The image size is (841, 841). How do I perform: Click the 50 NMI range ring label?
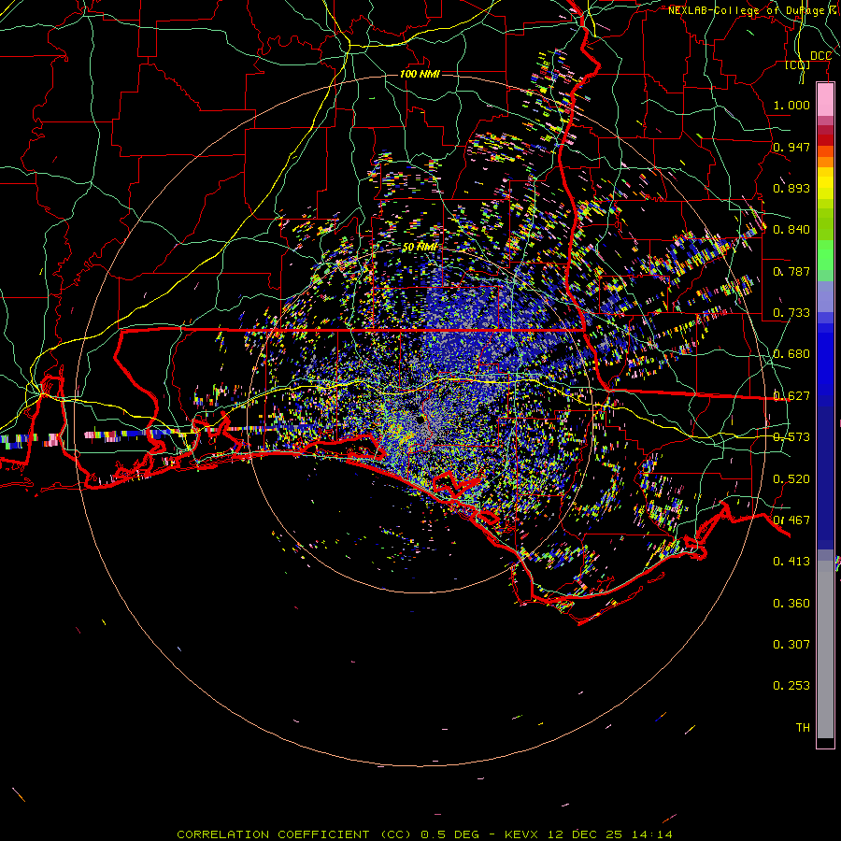[420, 248]
